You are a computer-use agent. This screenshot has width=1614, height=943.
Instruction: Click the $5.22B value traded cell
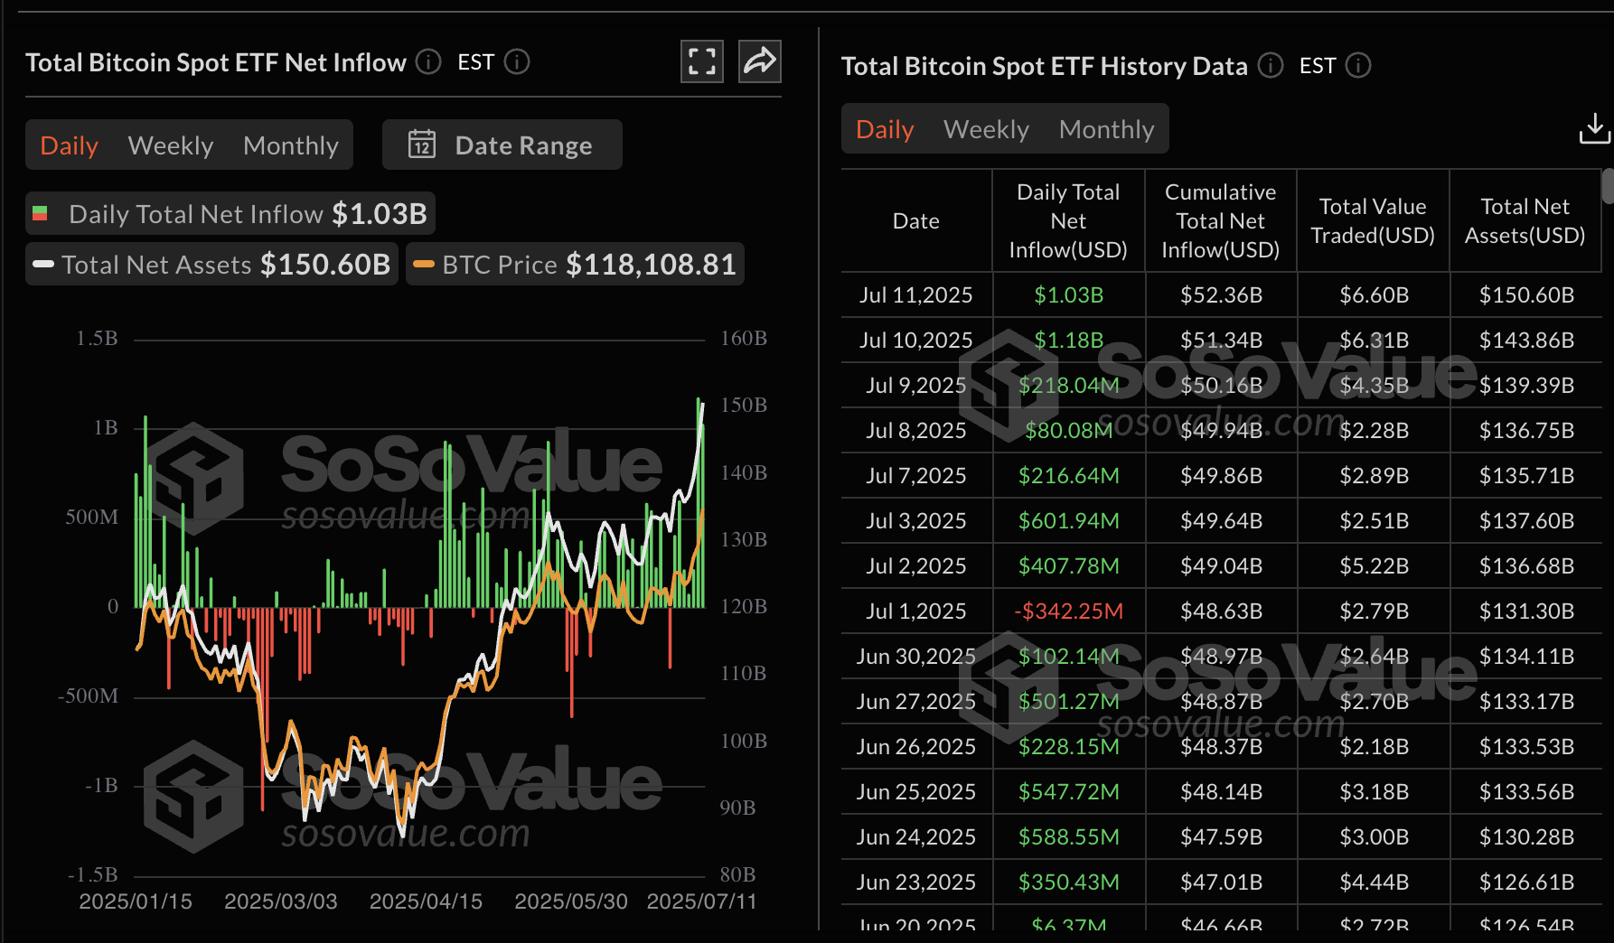[1374, 565]
